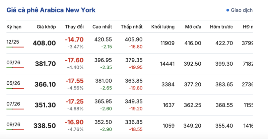Click the green-red bar under 03/26
The image size is (268, 139).
point(15,68)
